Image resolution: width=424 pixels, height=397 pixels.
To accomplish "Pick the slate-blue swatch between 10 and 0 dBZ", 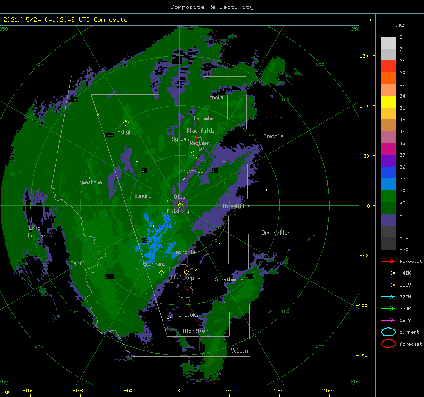I will coord(388,220).
